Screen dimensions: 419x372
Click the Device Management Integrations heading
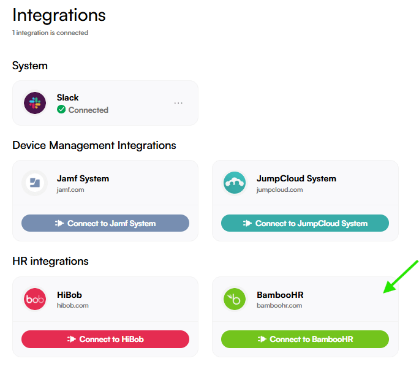coord(94,145)
